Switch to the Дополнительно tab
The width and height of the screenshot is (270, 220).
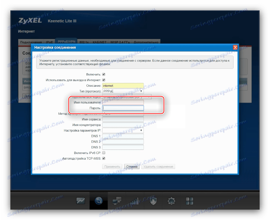pos(146,42)
